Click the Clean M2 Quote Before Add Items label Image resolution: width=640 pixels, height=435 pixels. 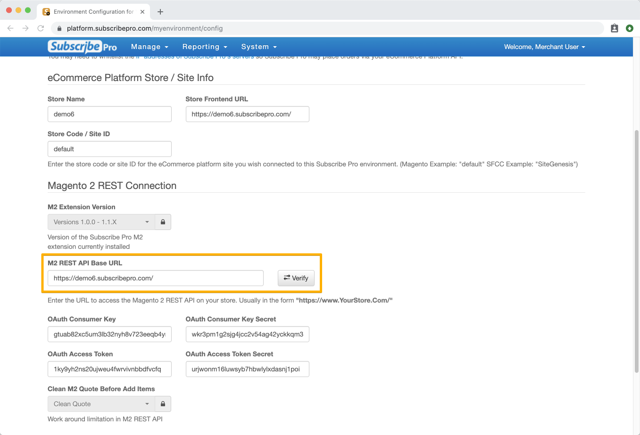(101, 389)
